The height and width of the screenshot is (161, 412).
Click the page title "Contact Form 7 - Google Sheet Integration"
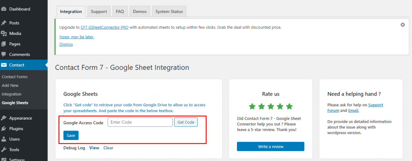coord(122,67)
